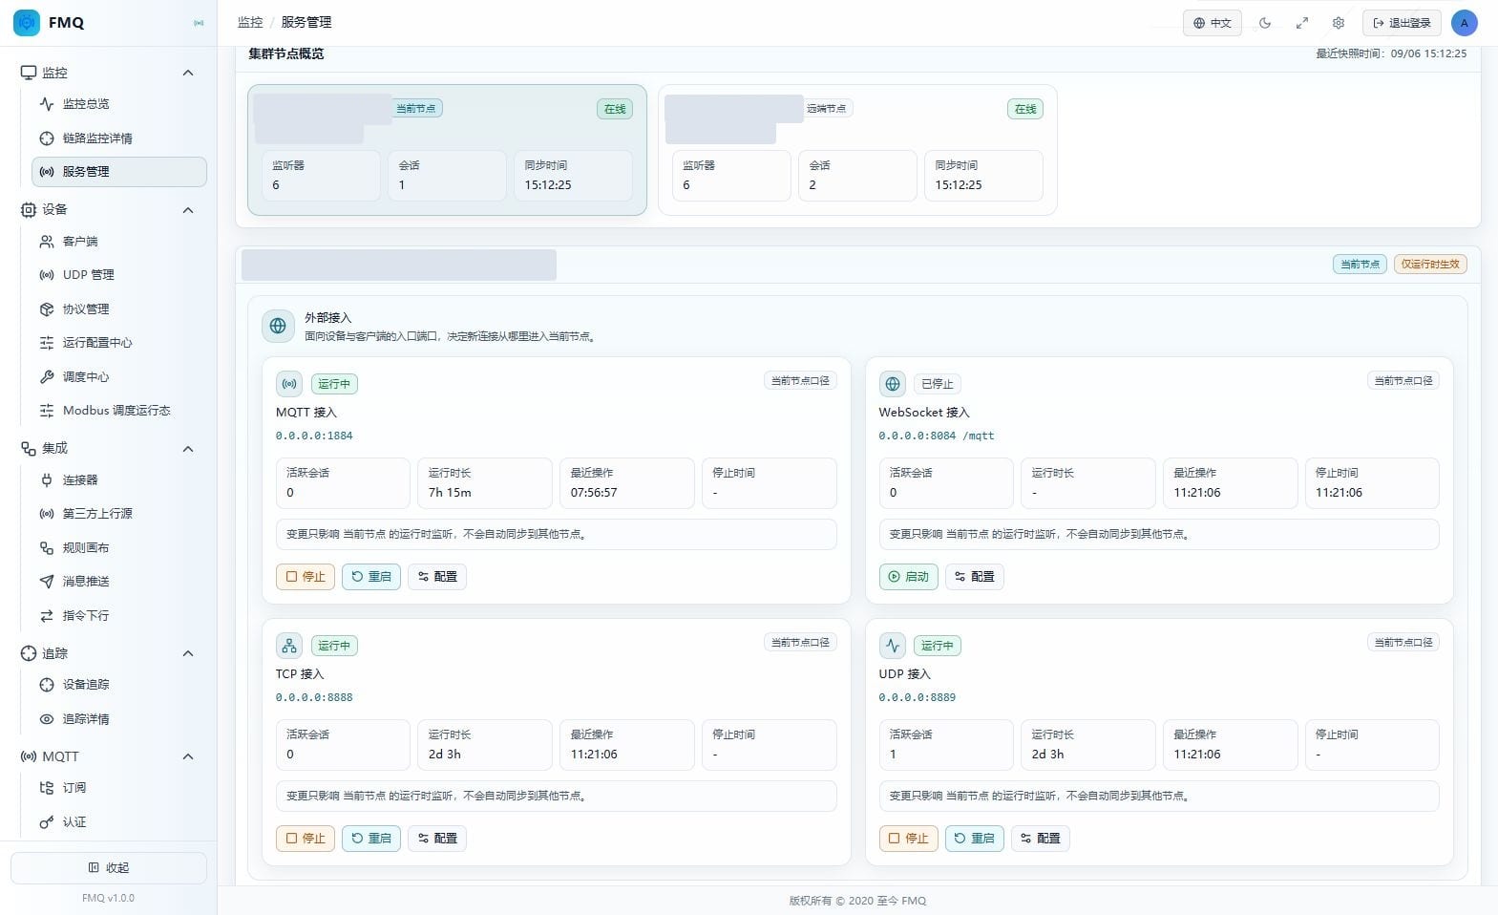Restart the MQTT 接入 listener
Screen dimensions: 1498x915
pos(371,577)
